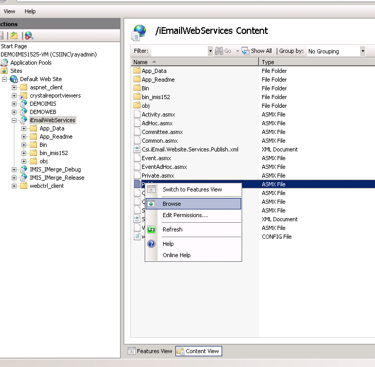Viewport: 375px width, 367px height.
Task: Choose Browse from the context menu
Action: pos(172,204)
